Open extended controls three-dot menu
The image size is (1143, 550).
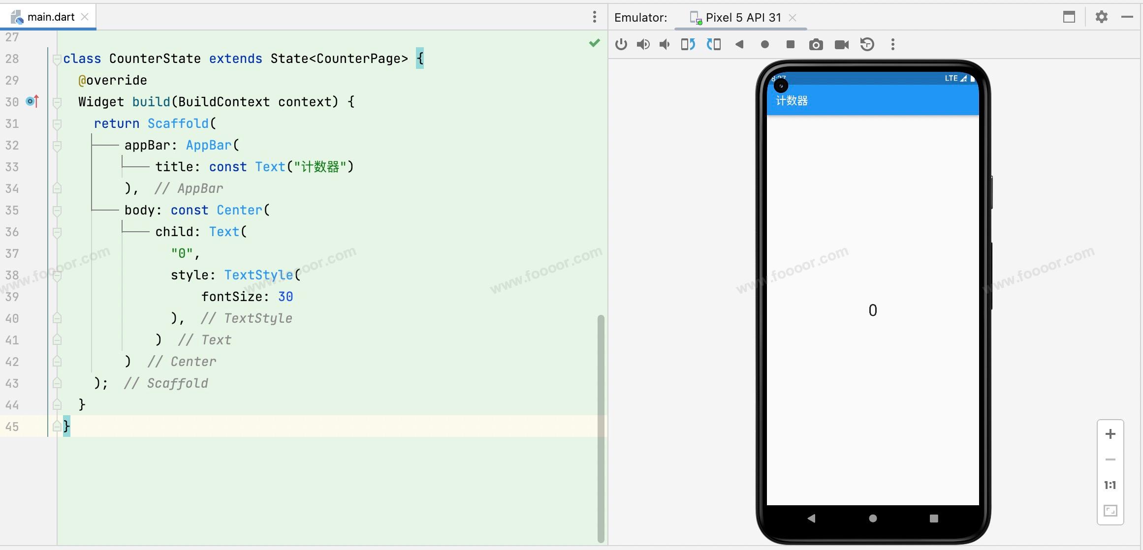point(893,45)
